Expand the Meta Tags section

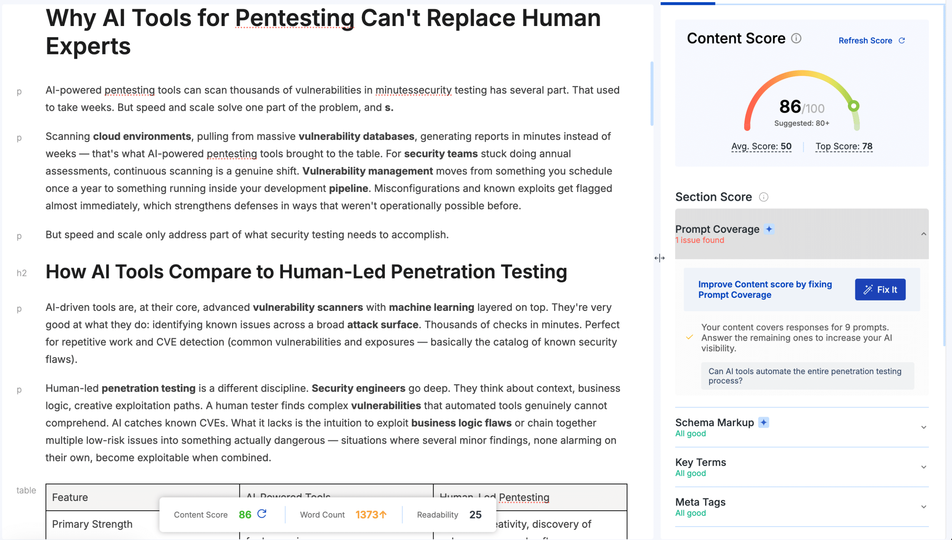[x=923, y=507]
